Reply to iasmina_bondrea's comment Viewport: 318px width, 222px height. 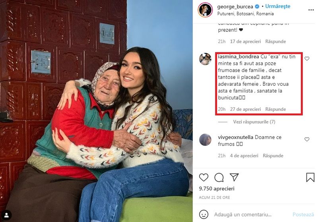pyautogui.click(x=275, y=109)
